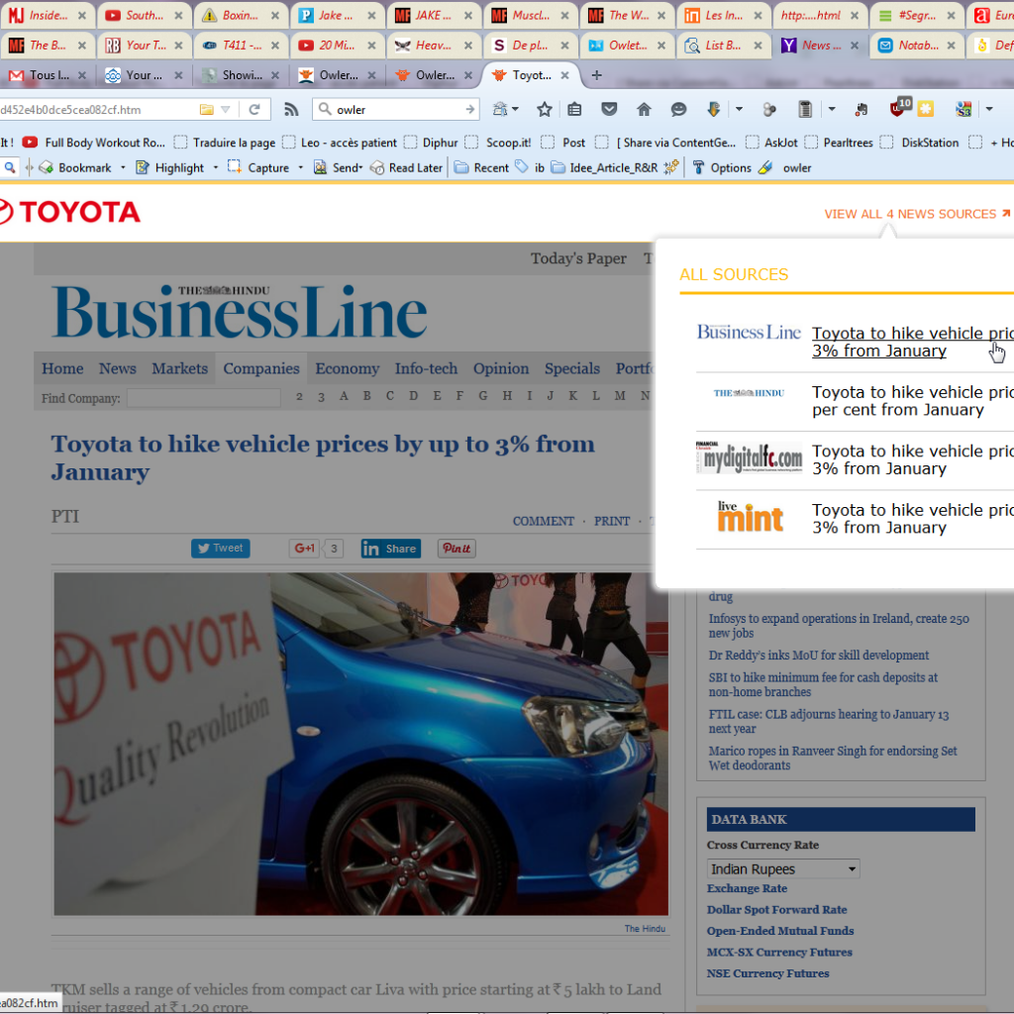Open the bookmarks list icon

(x=574, y=109)
